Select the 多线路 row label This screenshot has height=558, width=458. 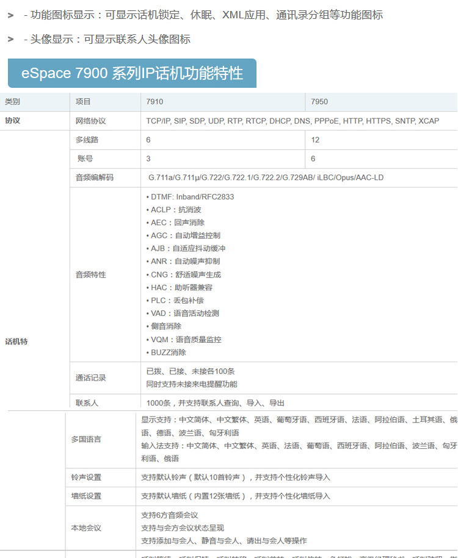pyautogui.click(x=87, y=140)
